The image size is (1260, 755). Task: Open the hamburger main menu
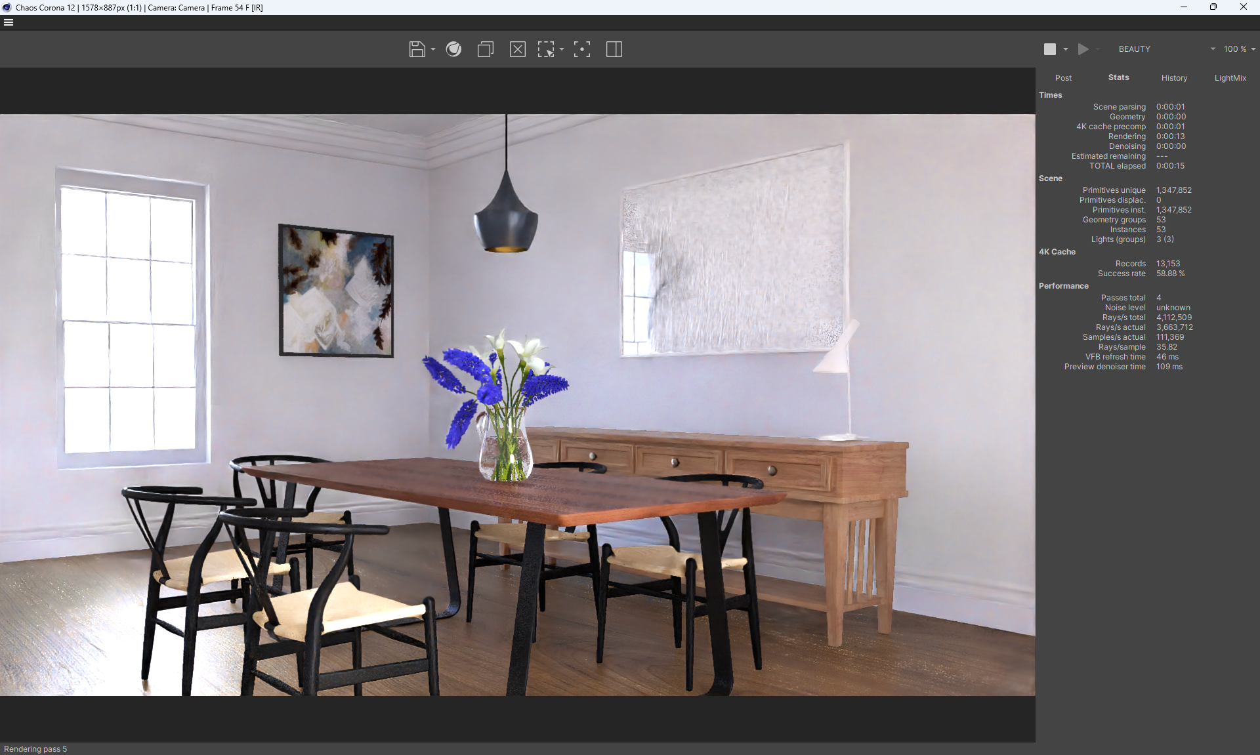point(9,22)
